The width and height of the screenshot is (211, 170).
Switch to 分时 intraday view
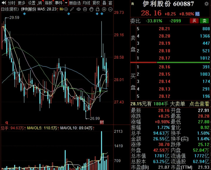click(11, 3)
